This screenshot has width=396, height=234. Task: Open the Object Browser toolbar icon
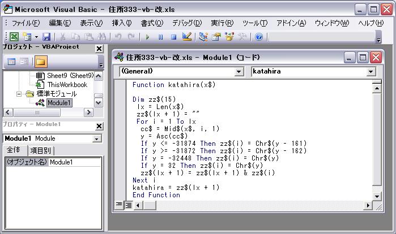[x=229, y=37]
